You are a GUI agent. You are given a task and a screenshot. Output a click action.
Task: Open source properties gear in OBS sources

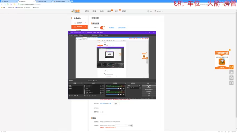pyautogui.click(x=90, y=95)
